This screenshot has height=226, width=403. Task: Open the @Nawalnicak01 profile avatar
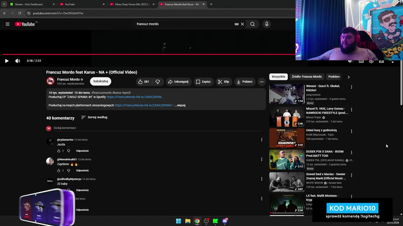[50, 161]
